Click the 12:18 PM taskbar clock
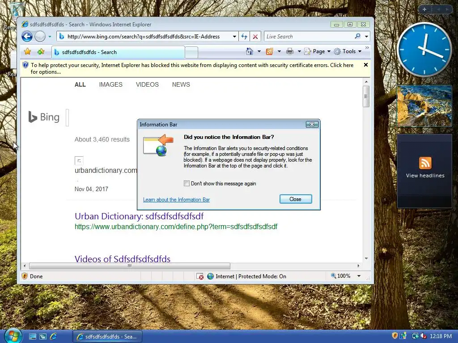Screen dimensions: 458x343 click(x=441, y=336)
